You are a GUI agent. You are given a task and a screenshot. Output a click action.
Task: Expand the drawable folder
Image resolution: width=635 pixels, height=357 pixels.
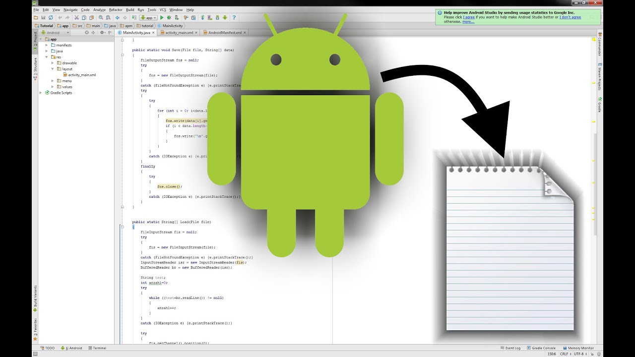pos(53,63)
